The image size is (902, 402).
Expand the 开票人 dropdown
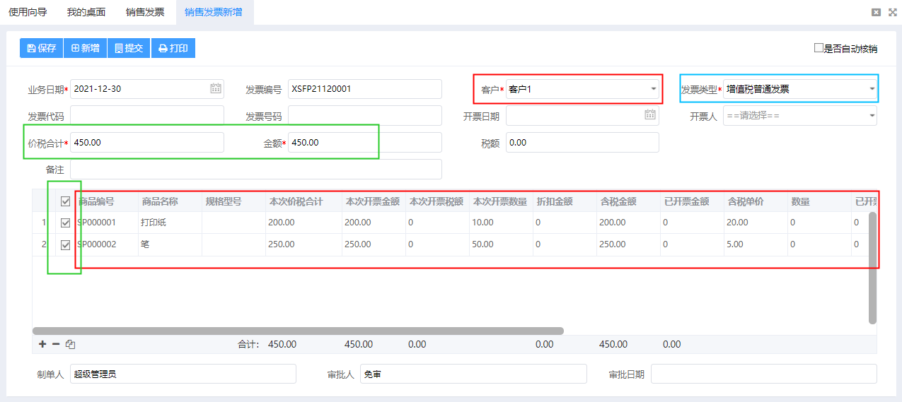pos(871,116)
